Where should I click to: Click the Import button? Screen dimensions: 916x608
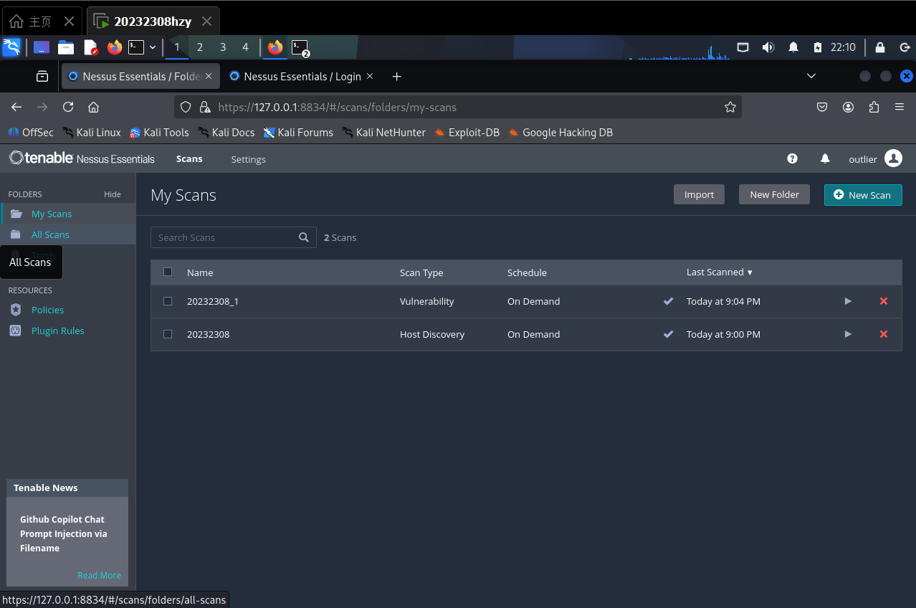pyautogui.click(x=699, y=194)
